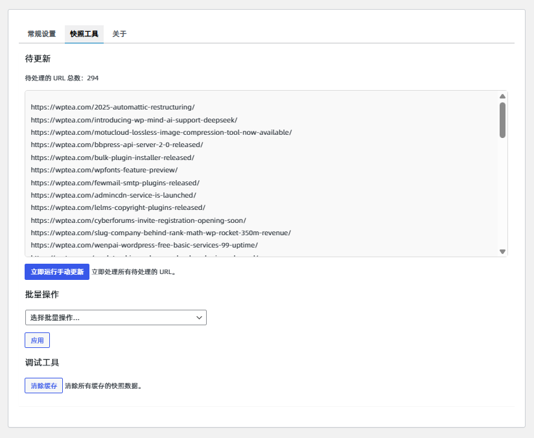Click the URL list scroll-down arrow

pyautogui.click(x=502, y=251)
